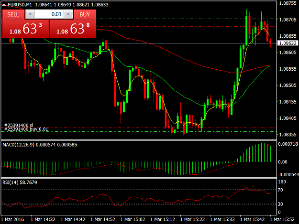This screenshot has height=224, width=299.
Task: Click the 1.08505 price axis label
Action: pyautogui.click(x=288, y=85)
